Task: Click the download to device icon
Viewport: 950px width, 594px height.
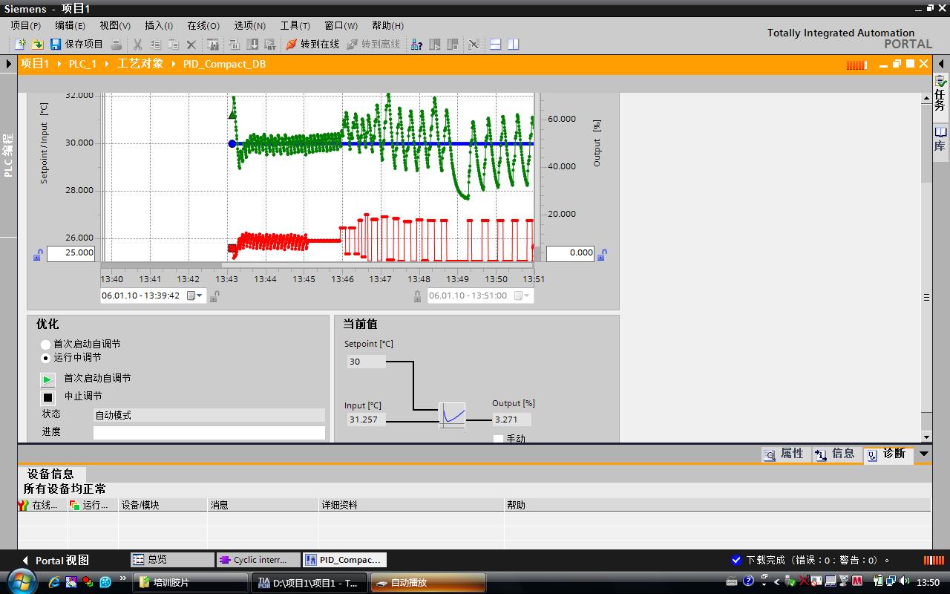Action: [252, 45]
